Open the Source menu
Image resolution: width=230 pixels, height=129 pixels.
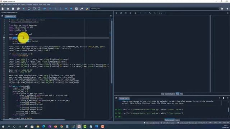14,5
